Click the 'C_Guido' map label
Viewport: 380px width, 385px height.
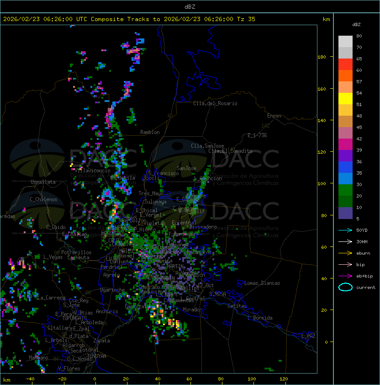pos(56,227)
